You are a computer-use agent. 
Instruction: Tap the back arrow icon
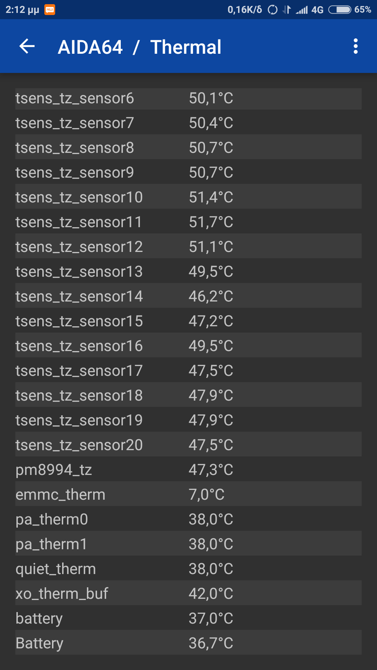(x=27, y=46)
